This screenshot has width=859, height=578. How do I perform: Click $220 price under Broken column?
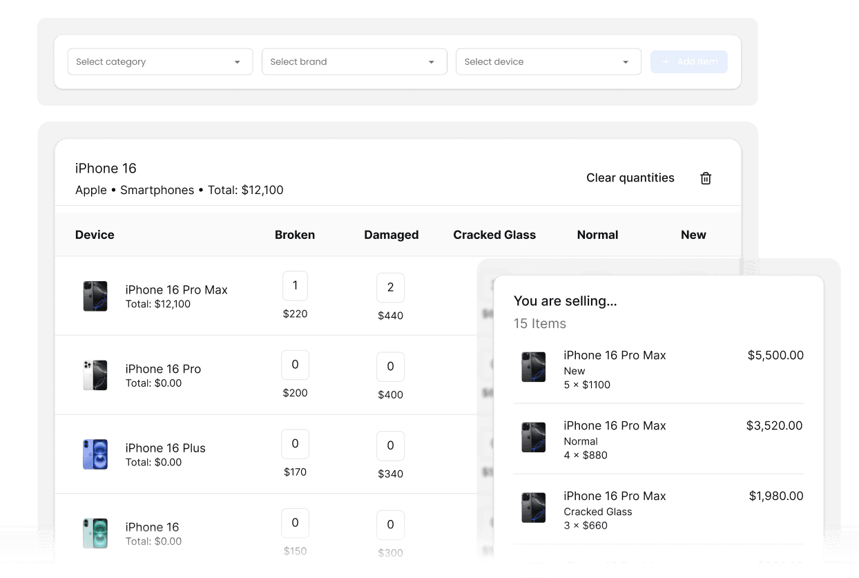click(x=295, y=314)
